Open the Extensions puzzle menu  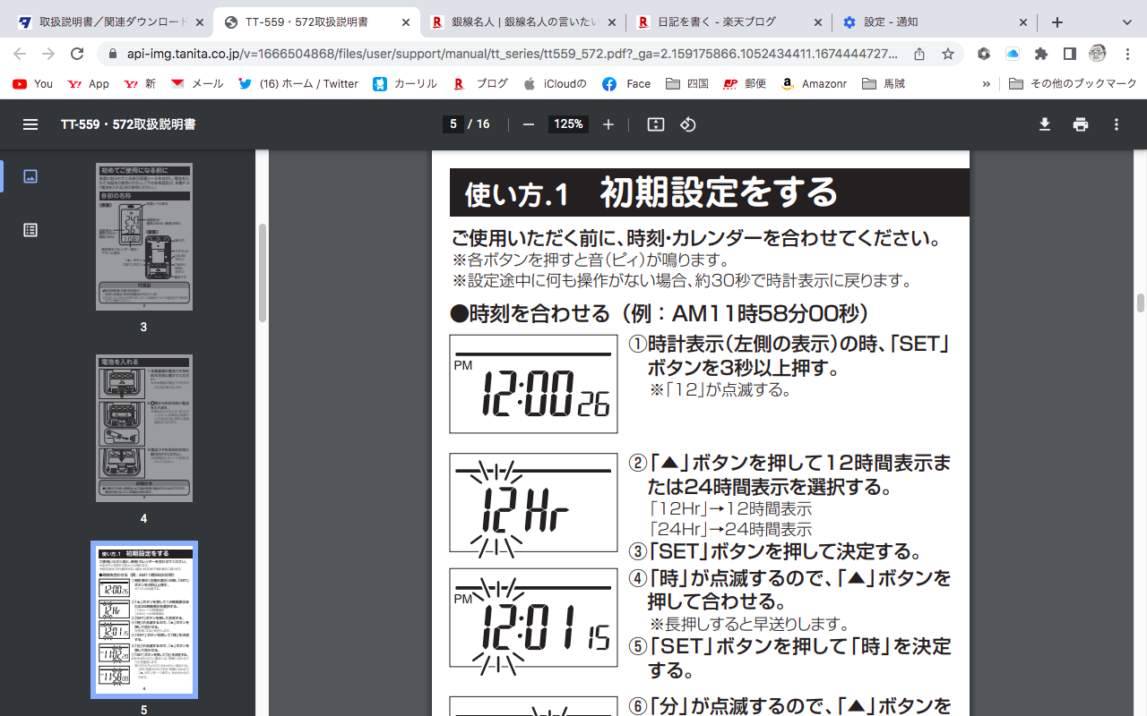click(1041, 54)
